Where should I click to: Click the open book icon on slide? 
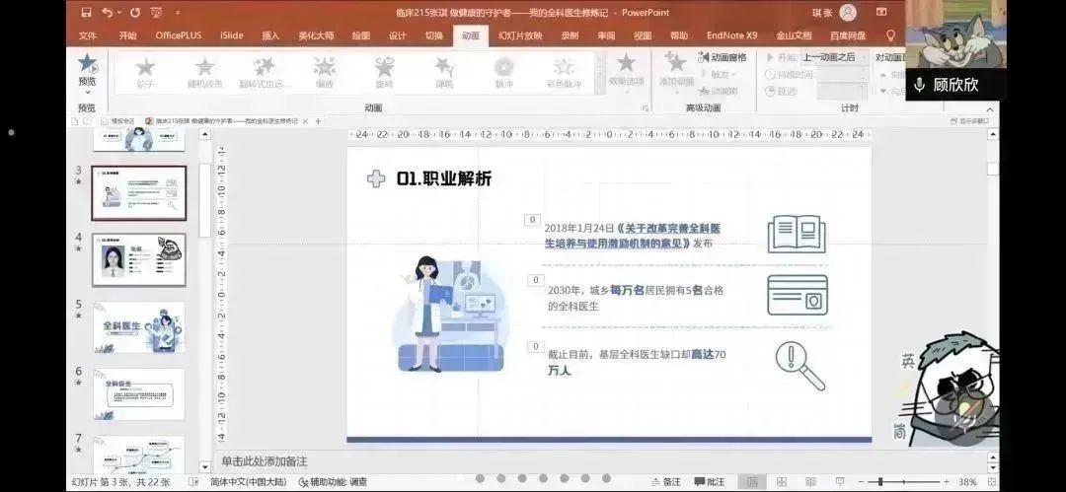797,234
